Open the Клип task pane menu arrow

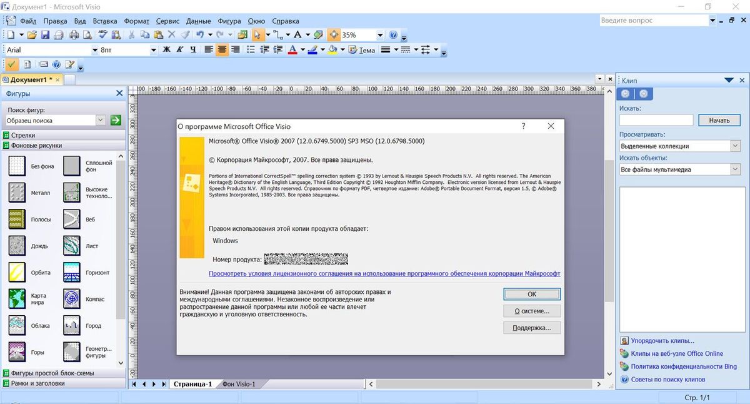click(x=729, y=80)
